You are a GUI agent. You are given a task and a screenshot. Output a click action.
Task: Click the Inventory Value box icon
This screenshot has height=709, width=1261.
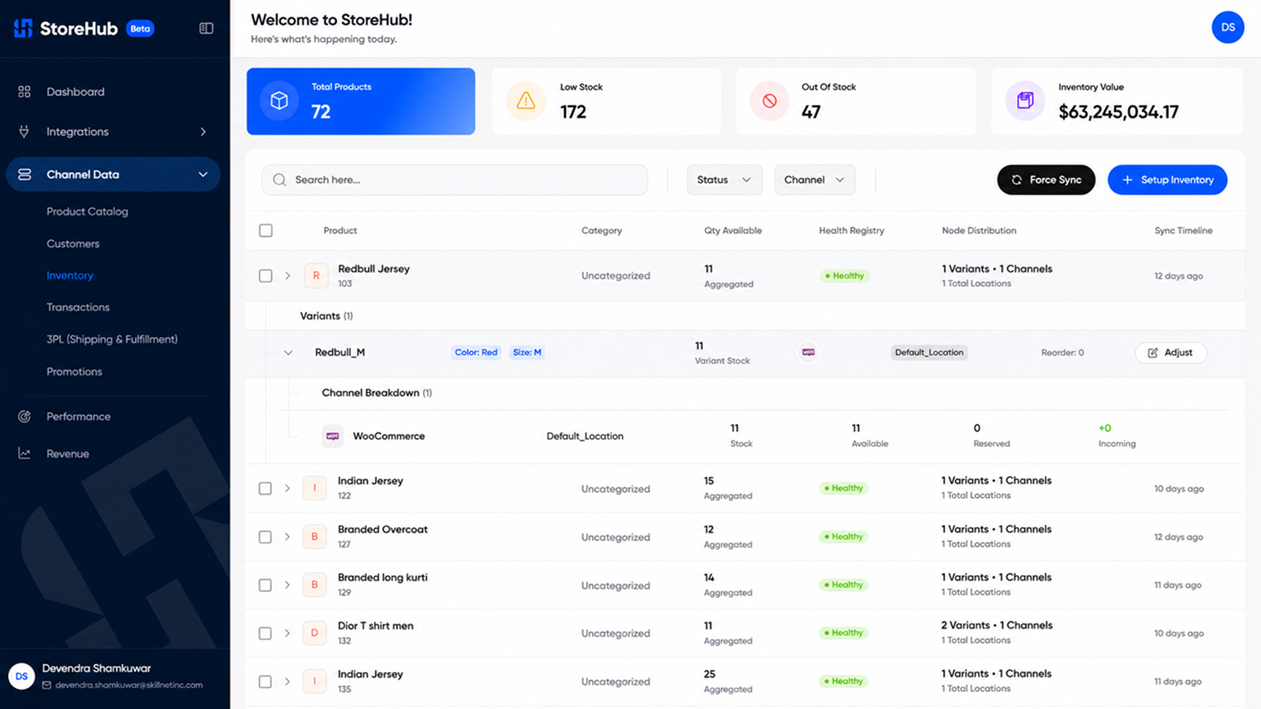coord(1025,101)
